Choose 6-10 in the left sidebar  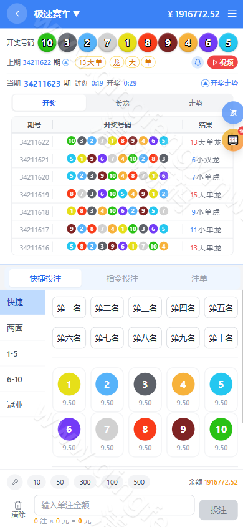(x=22, y=379)
